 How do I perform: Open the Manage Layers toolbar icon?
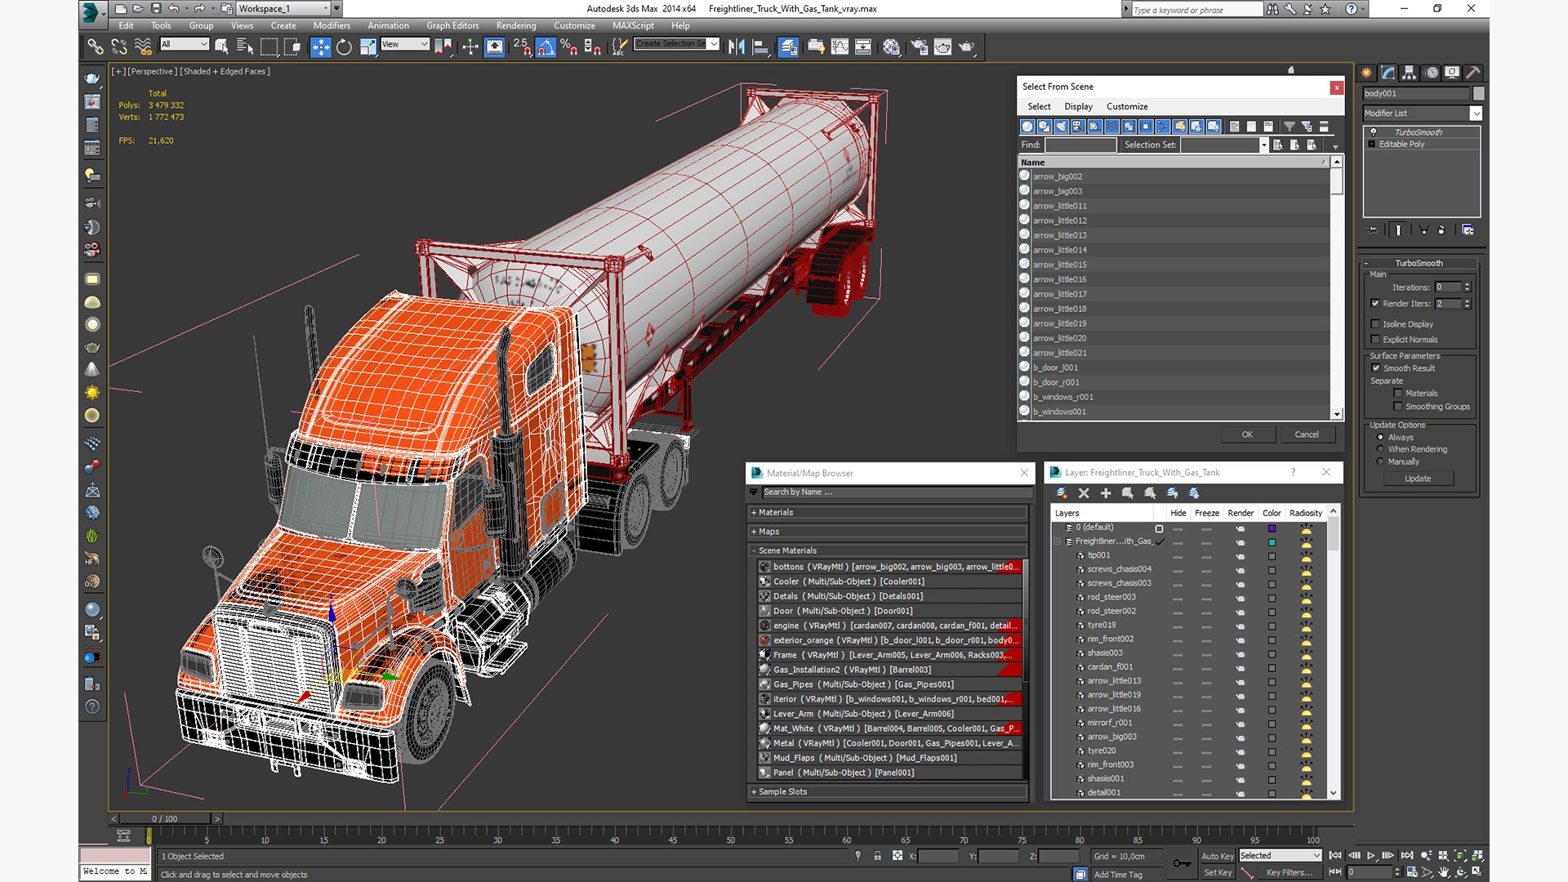click(787, 47)
